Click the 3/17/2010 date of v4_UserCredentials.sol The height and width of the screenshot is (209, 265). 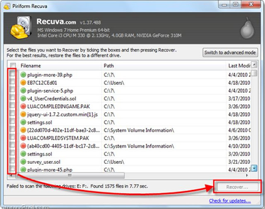pyautogui.click(x=239, y=98)
